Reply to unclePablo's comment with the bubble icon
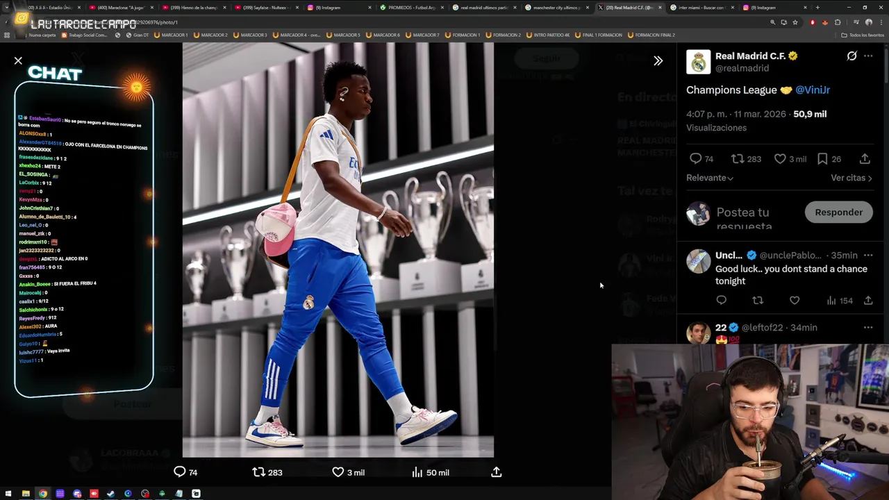This screenshot has width=889, height=500. 721,301
